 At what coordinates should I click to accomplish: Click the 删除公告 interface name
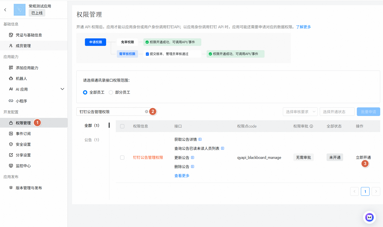pyautogui.click(x=182, y=167)
